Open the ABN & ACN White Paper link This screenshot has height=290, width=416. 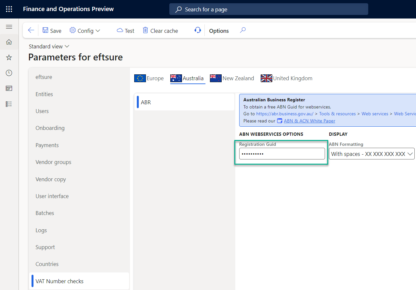click(x=309, y=121)
